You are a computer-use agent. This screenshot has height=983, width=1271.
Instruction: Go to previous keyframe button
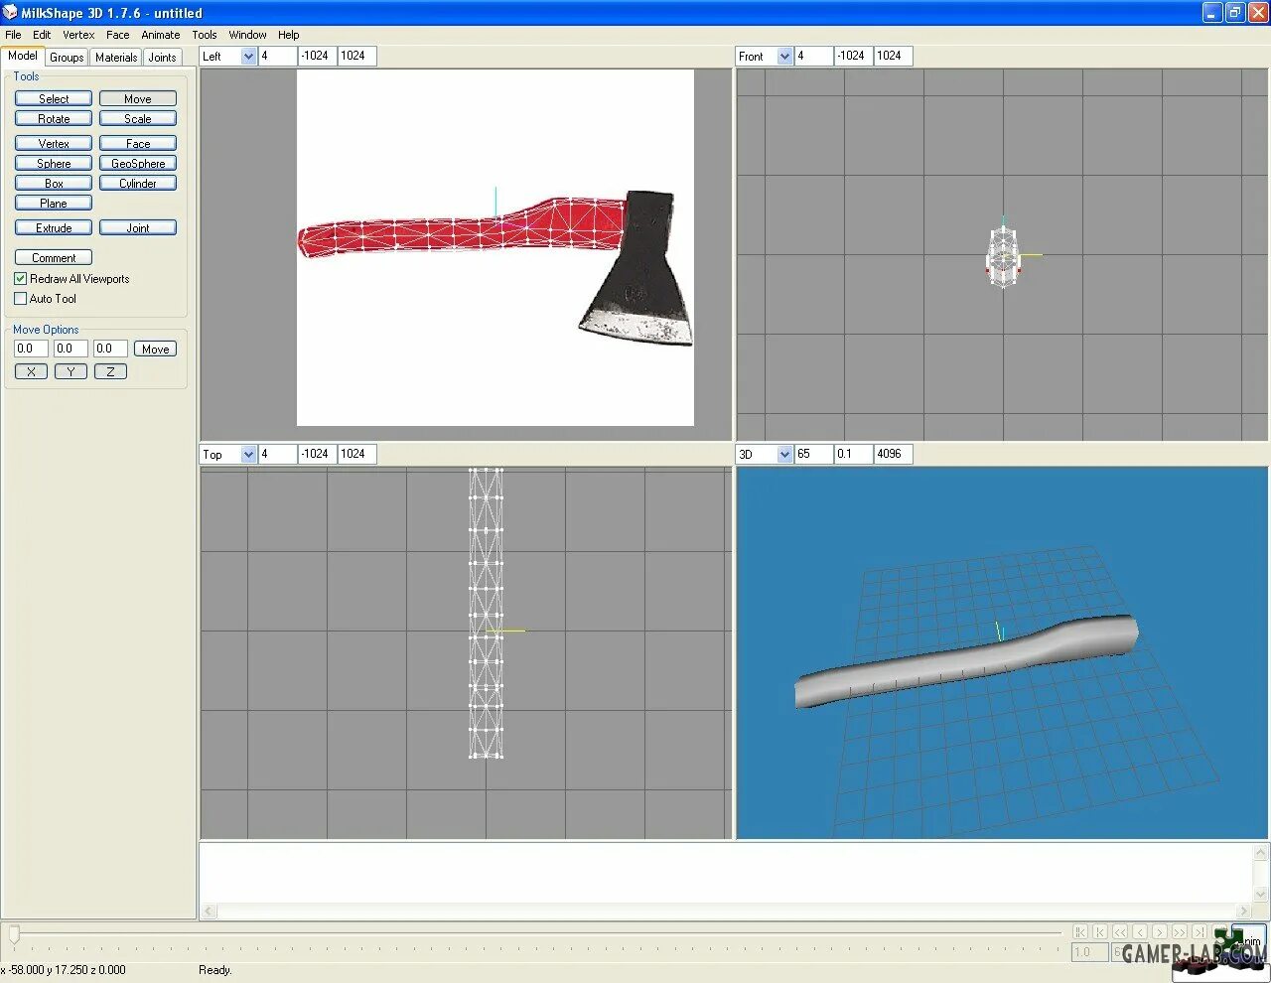click(1100, 931)
